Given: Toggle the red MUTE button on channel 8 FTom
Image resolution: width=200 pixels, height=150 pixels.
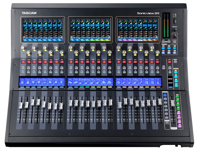Looking at the screenshot, I should click(62, 62).
